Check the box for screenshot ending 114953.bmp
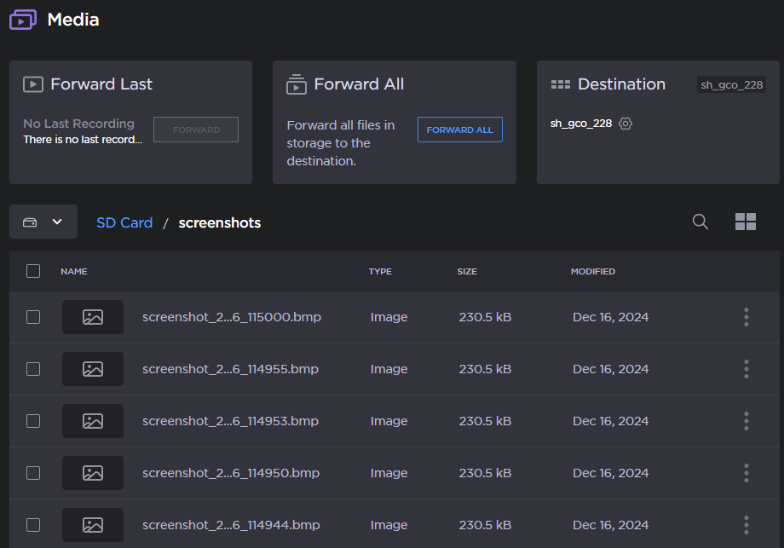The height and width of the screenshot is (548, 784). (33, 421)
